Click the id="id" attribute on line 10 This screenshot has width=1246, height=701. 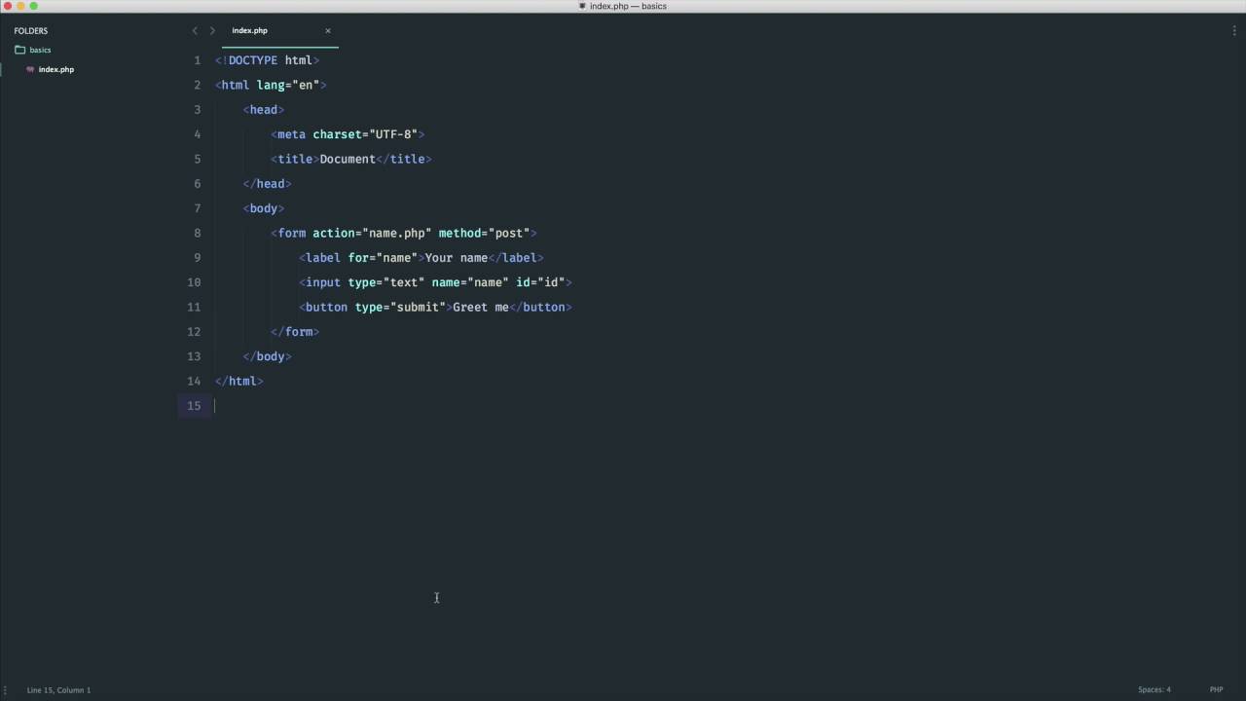(540, 282)
